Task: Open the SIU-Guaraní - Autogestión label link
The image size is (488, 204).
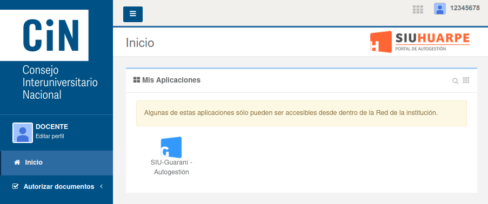Action: click(171, 167)
